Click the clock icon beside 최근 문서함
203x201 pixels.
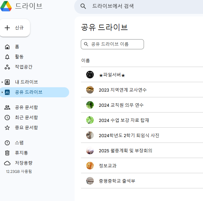click(7, 118)
